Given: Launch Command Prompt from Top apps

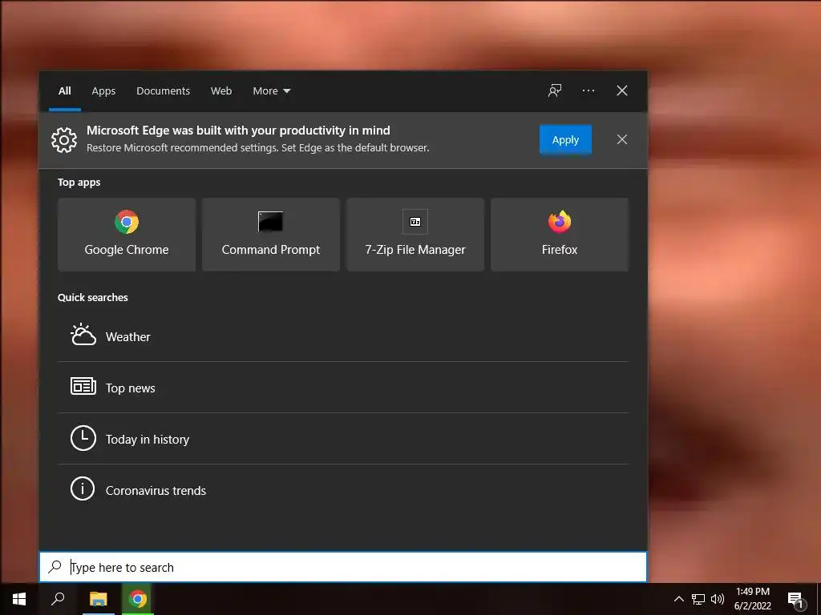Looking at the screenshot, I should coord(271,235).
